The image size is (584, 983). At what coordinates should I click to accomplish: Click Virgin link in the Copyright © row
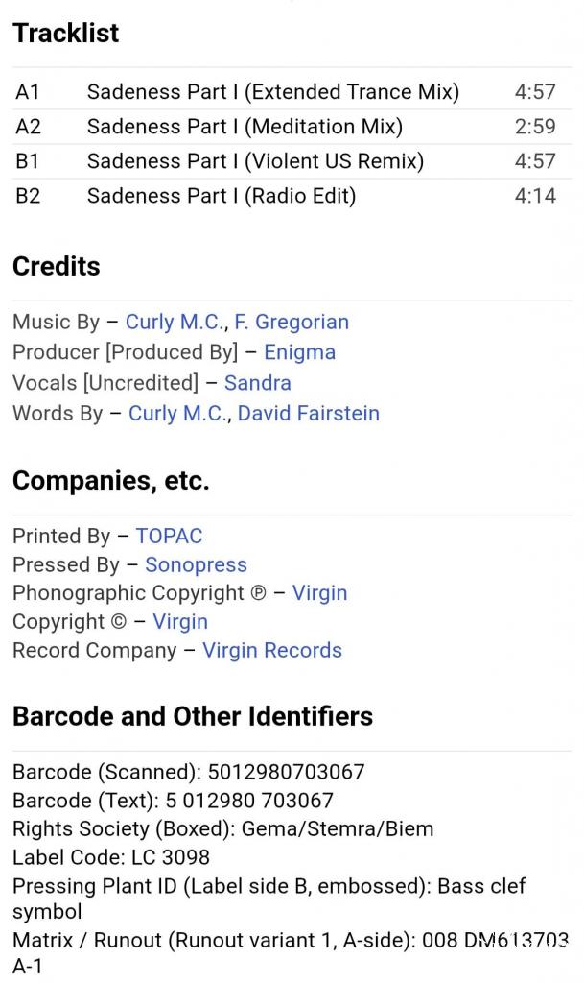(180, 622)
